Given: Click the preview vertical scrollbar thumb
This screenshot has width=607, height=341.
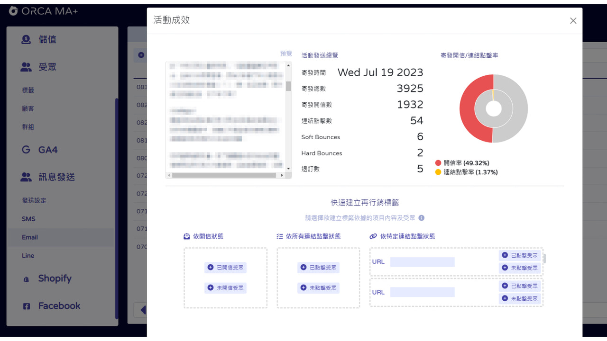Looking at the screenshot, I should pyautogui.click(x=288, y=86).
